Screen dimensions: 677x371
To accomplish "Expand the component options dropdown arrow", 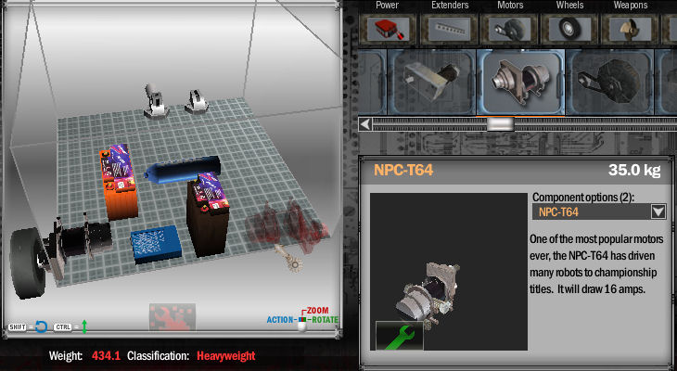I will coord(658,211).
